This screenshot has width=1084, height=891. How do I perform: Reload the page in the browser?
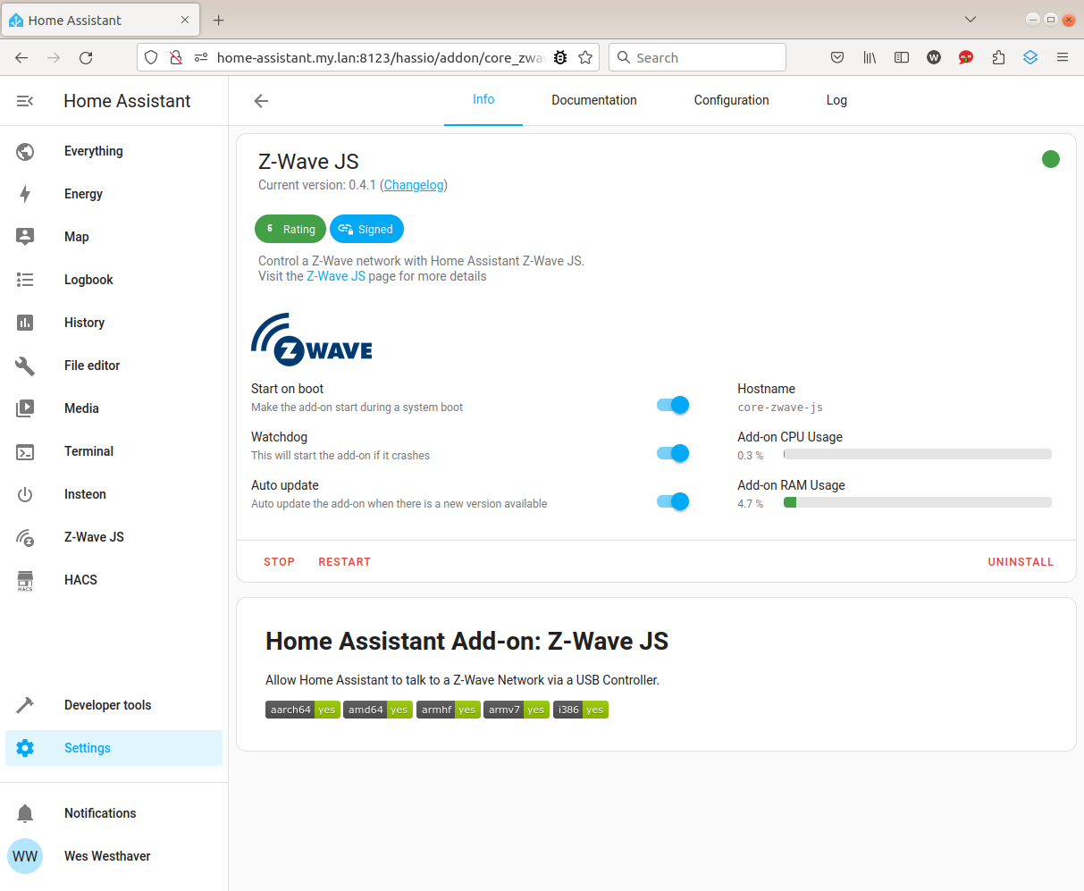(x=86, y=57)
